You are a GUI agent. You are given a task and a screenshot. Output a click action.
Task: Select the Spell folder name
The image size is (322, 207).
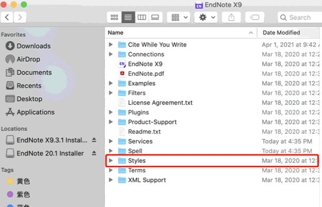[135, 151]
